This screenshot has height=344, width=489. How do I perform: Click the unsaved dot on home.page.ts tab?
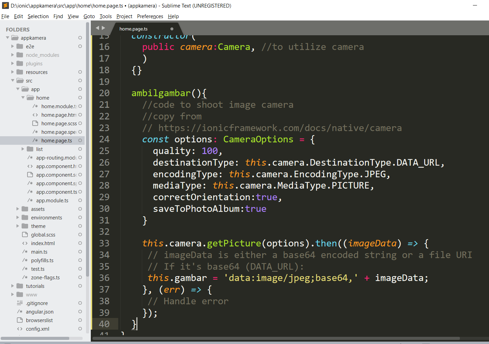click(x=172, y=29)
